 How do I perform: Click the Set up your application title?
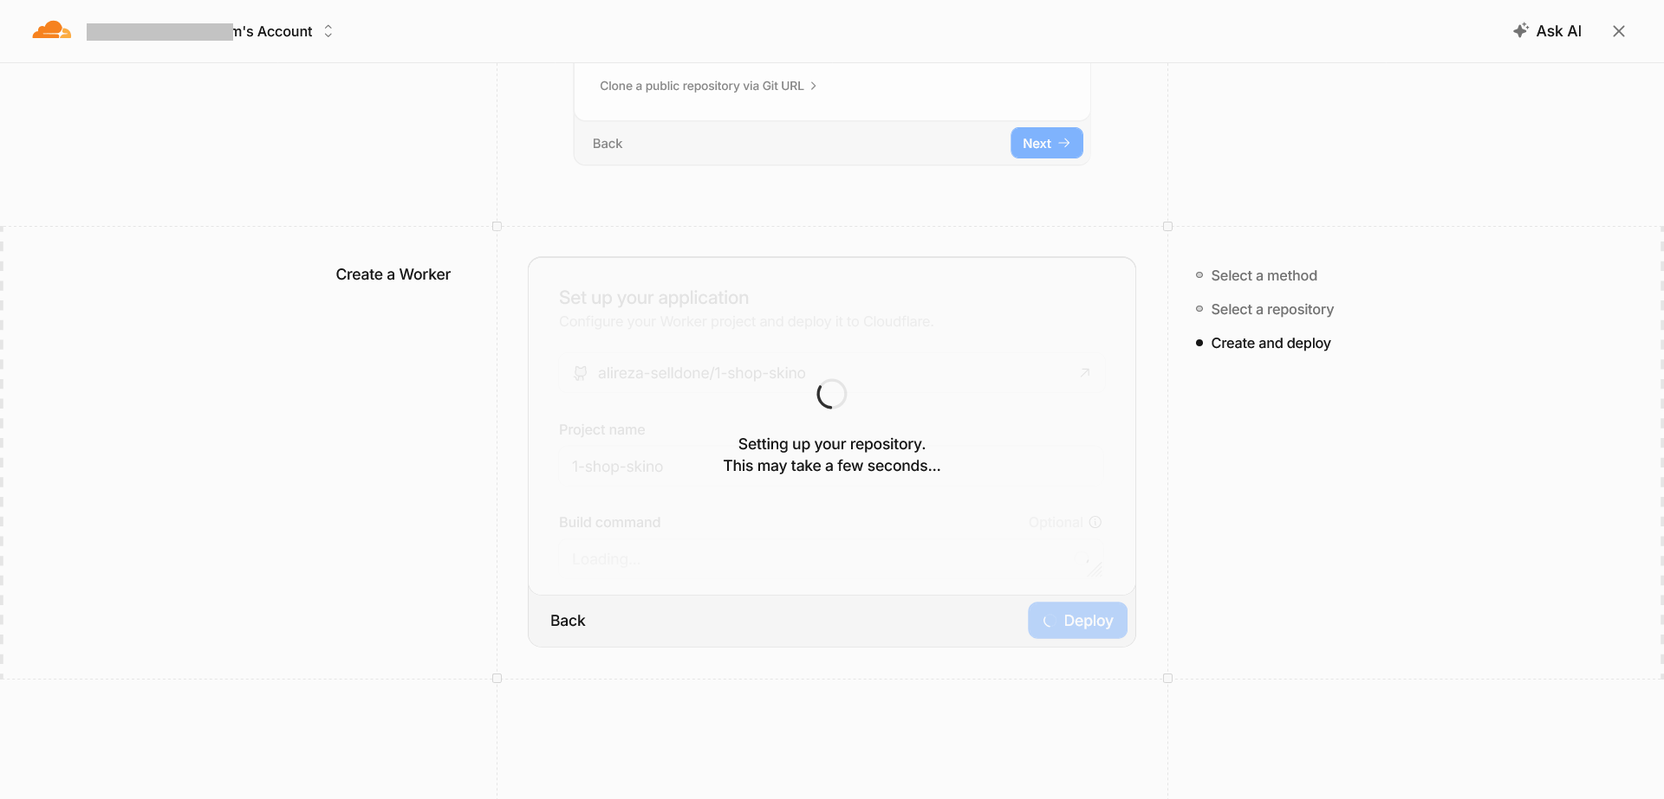653,298
